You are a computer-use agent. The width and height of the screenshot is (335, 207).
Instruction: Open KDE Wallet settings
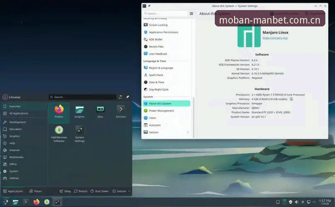pyautogui.click(x=166, y=39)
